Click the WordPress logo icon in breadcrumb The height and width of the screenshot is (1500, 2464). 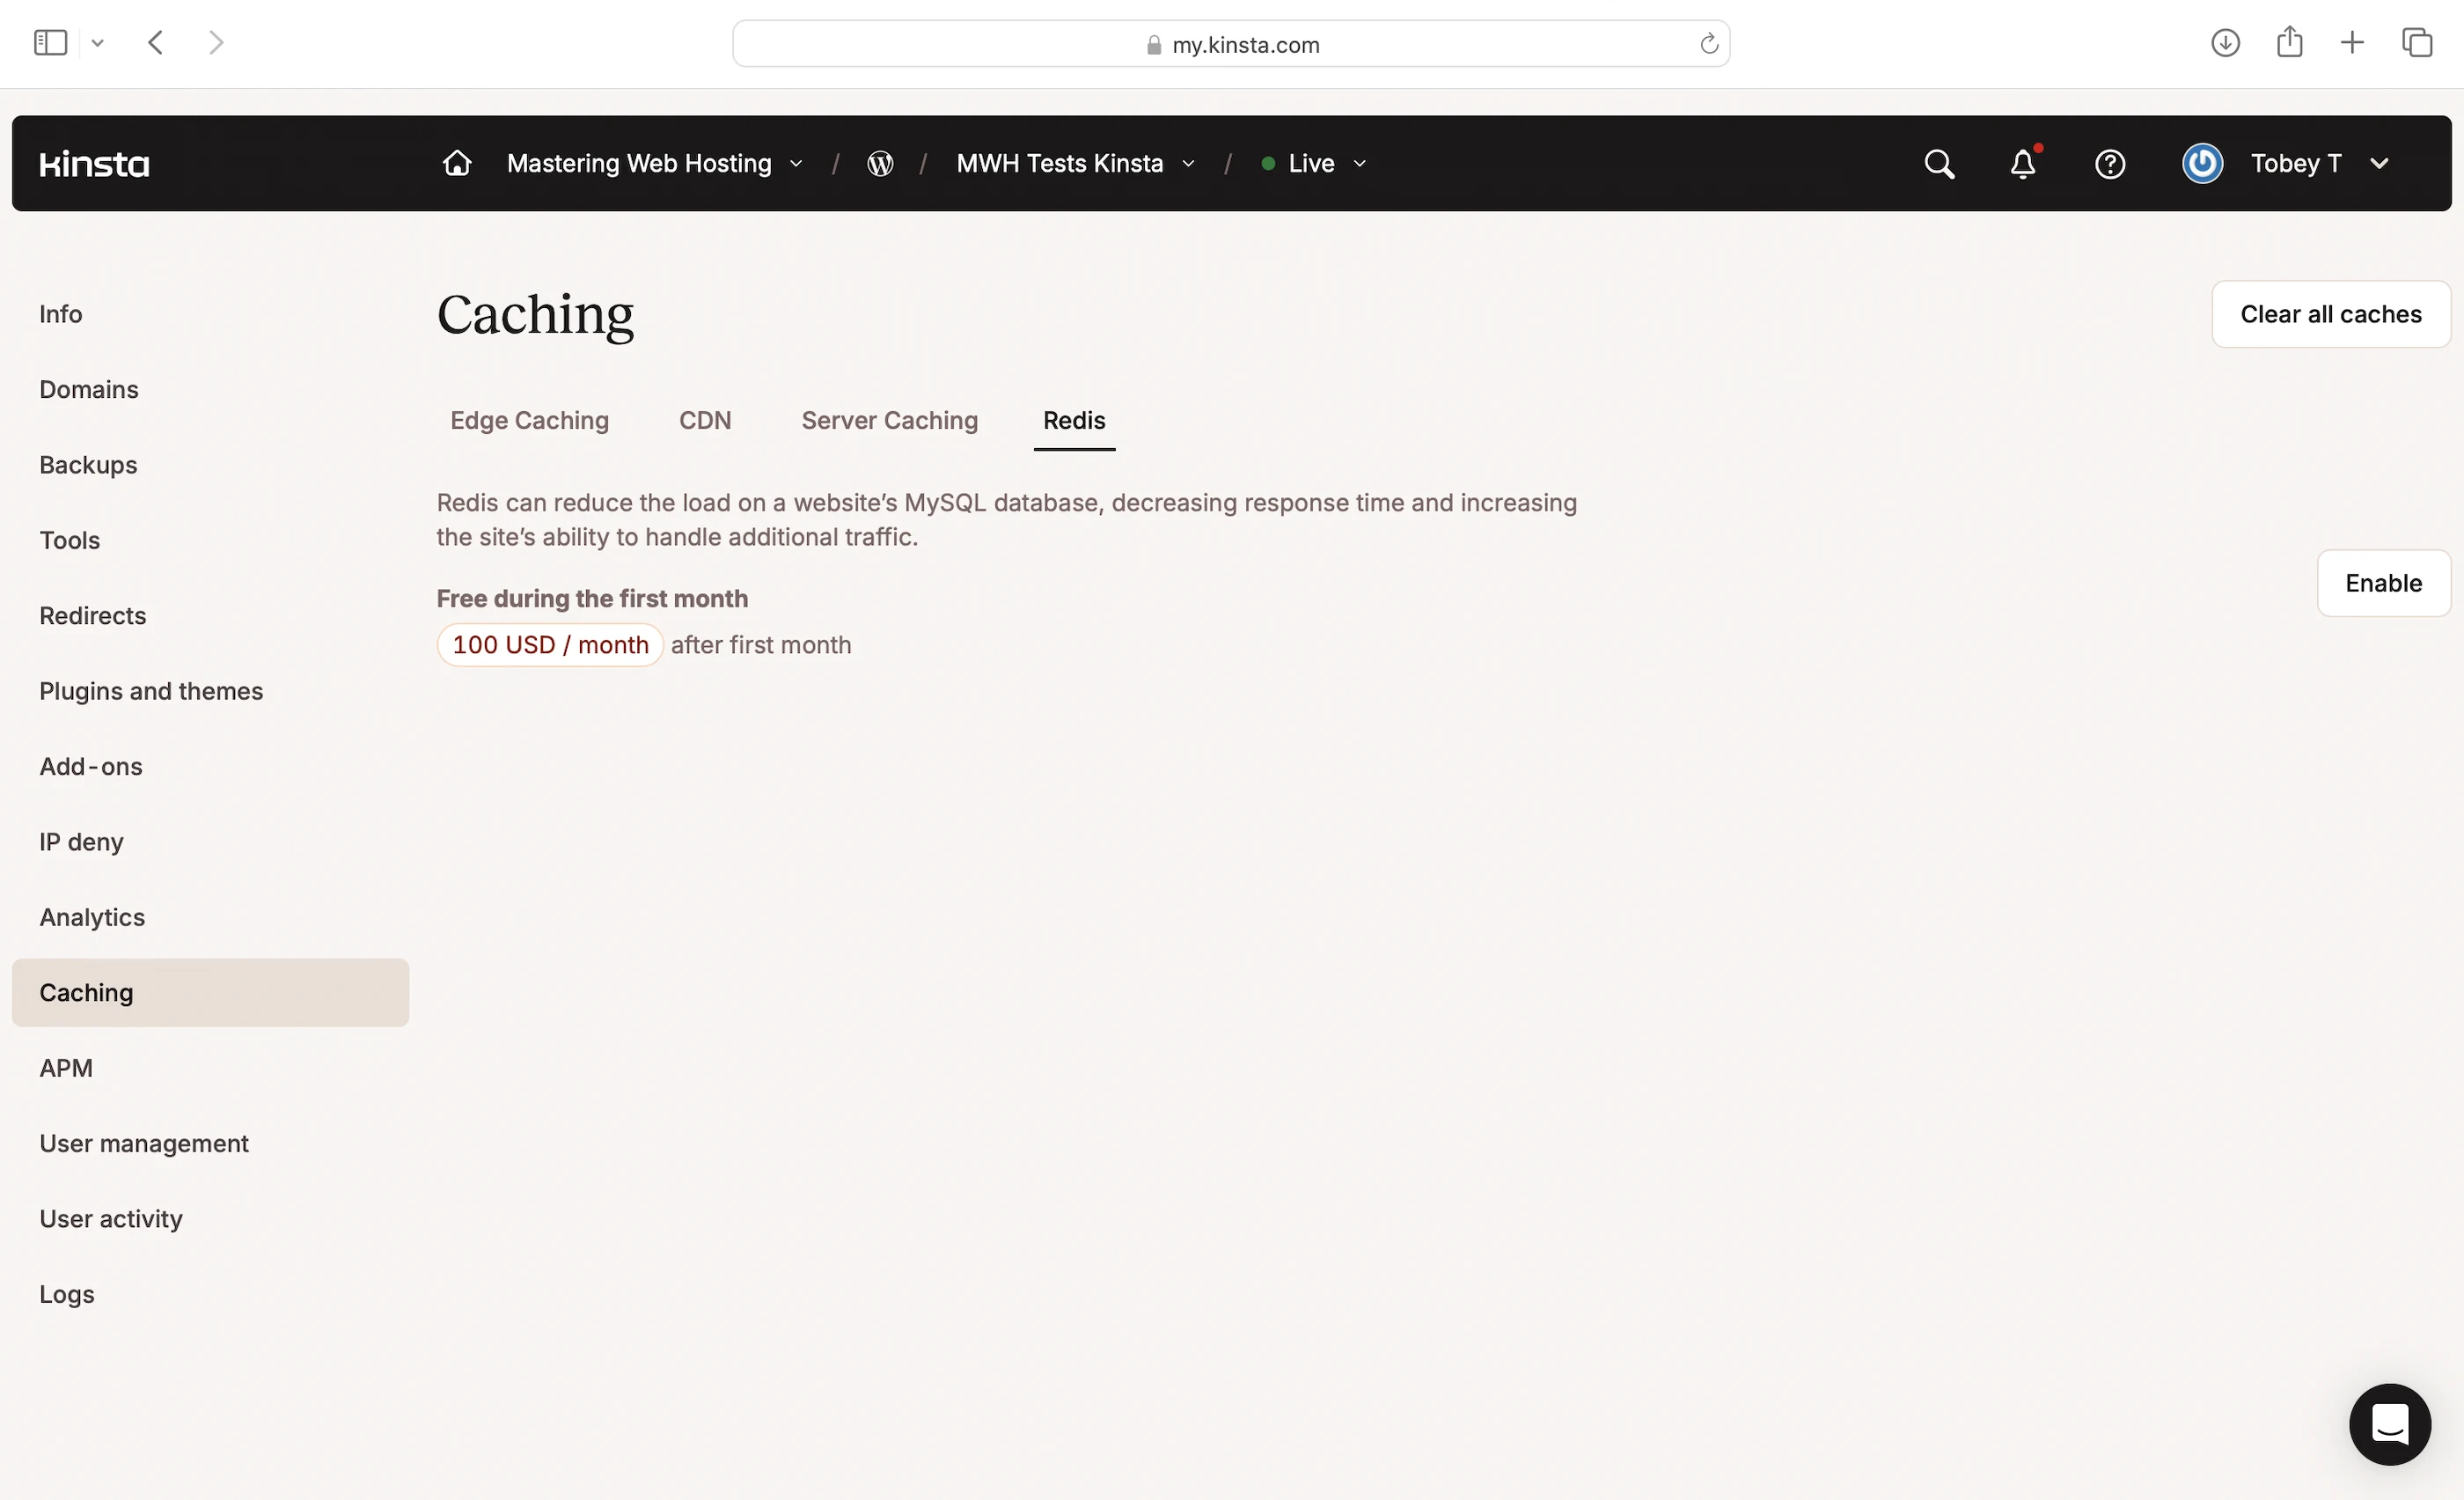pyautogui.click(x=880, y=164)
